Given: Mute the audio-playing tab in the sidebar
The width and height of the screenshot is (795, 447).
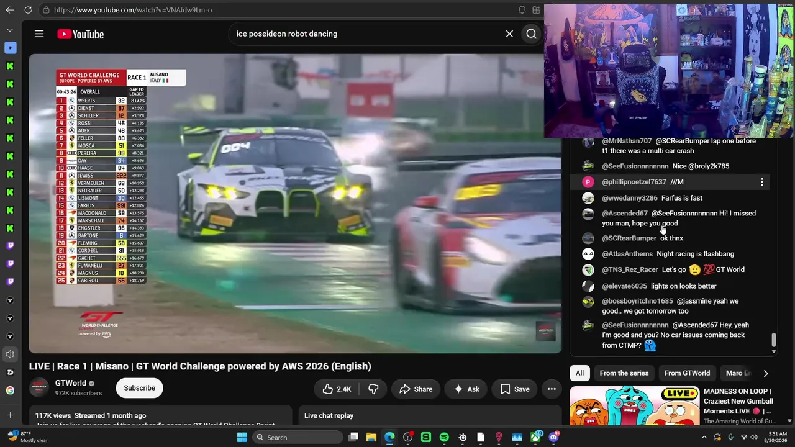Looking at the screenshot, I should (10, 354).
